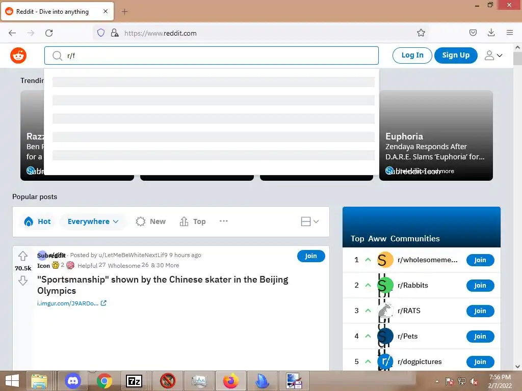Open the card view layout dropdown
The width and height of the screenshot is (522, 391).
pos(309,221)
